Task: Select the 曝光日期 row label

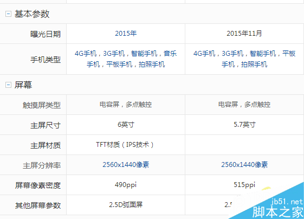Action: pyautogui.click(x=46, y=34)
